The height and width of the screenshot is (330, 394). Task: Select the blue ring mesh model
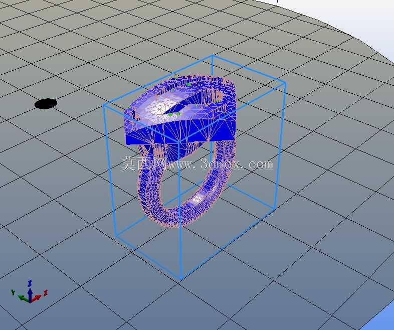tap(181, 151)
